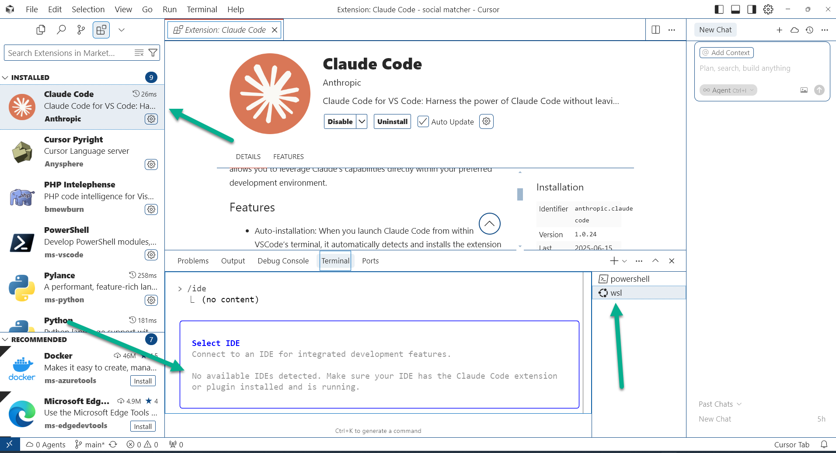The height and width of the screenshot is (453, 836).
Task: Select the Extensions view icon
Action: point(101,30)
